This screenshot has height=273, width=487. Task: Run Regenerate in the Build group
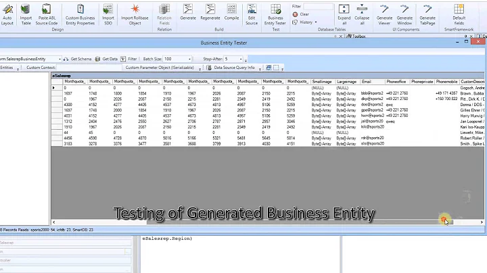click(x=210, y=12)
